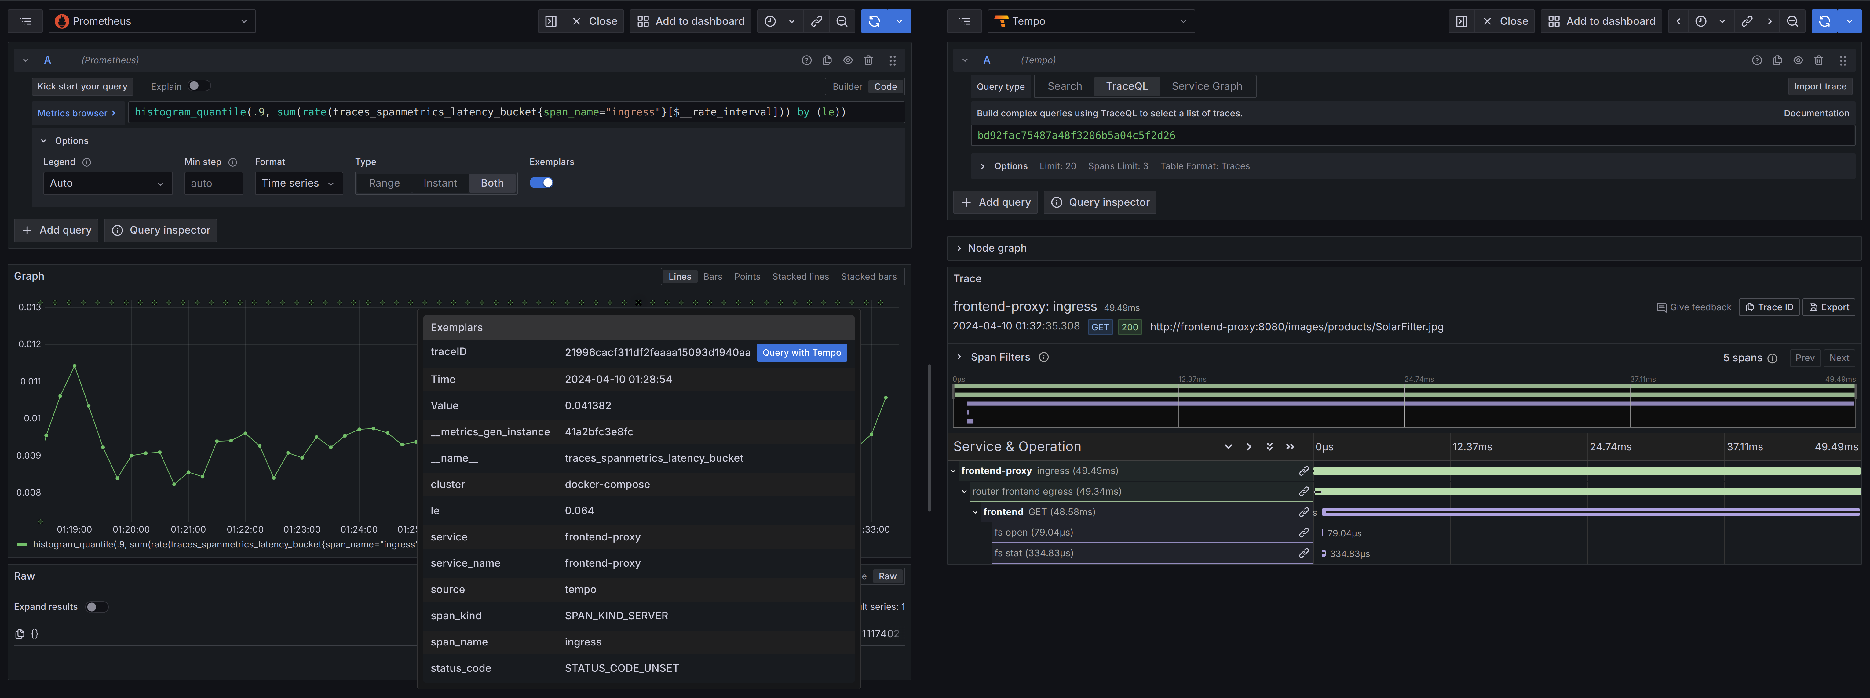This screenshot has width=1870, height=698.
Task: Open the Documentation link
Action: pos(1816,113)
